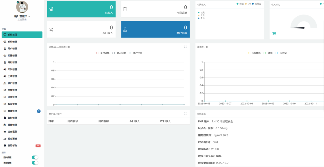Toggle 支付宝 in 今天收入 legend
This screenshot has width=324, height=167.
[256, 4]
